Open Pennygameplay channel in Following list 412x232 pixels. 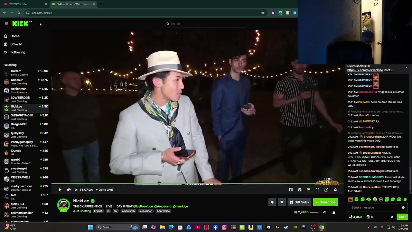[x=25, y=144]
